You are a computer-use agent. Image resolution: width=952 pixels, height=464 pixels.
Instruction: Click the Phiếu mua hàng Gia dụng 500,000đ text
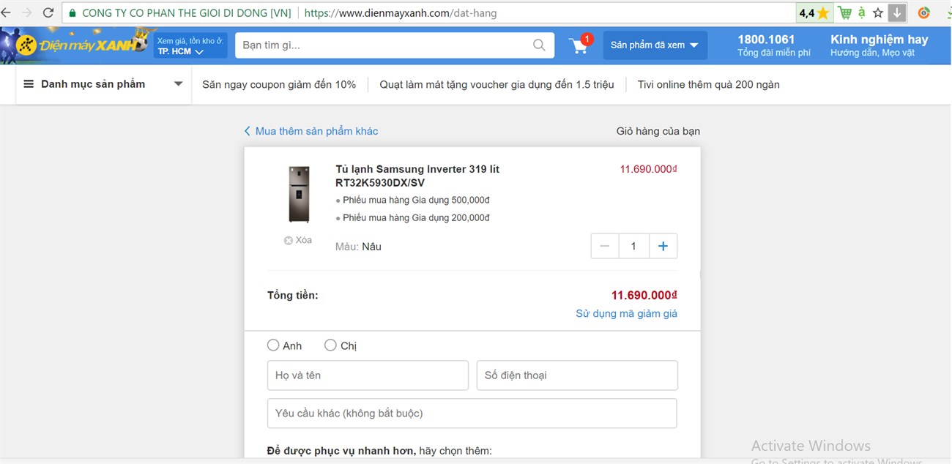416,200
